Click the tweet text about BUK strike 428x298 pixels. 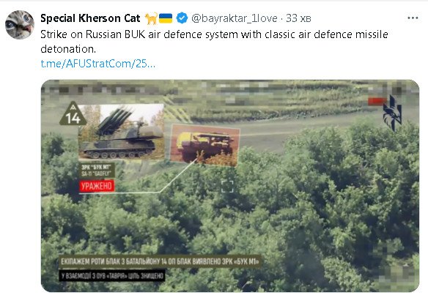(x=214, y=42)
